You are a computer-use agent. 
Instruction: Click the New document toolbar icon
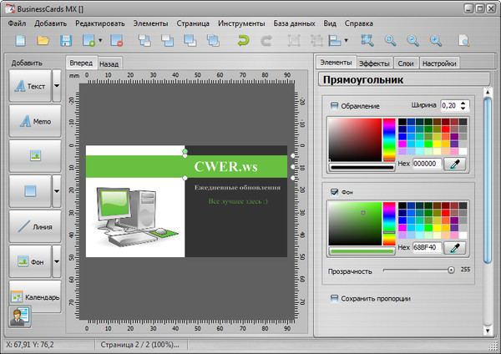pos(20,40)
